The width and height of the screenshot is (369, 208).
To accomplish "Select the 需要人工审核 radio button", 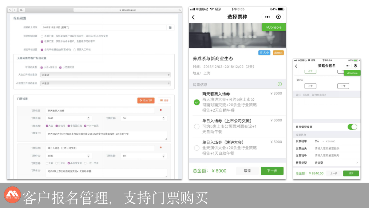I will [74, 50].
